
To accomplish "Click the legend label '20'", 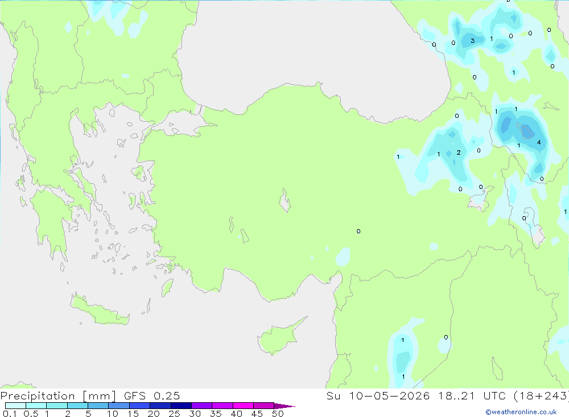I will (154, 414).
